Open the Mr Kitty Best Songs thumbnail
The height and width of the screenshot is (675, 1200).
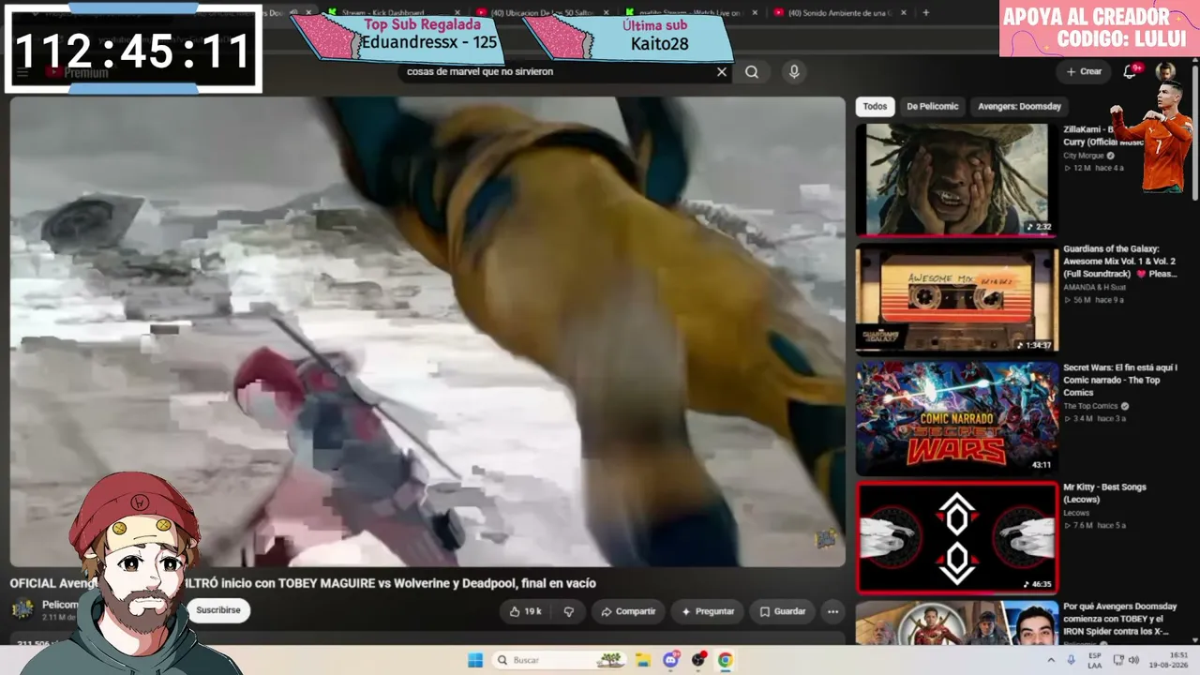957,537
